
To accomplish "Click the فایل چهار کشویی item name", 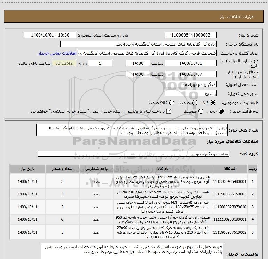I will tap(163, 181).
